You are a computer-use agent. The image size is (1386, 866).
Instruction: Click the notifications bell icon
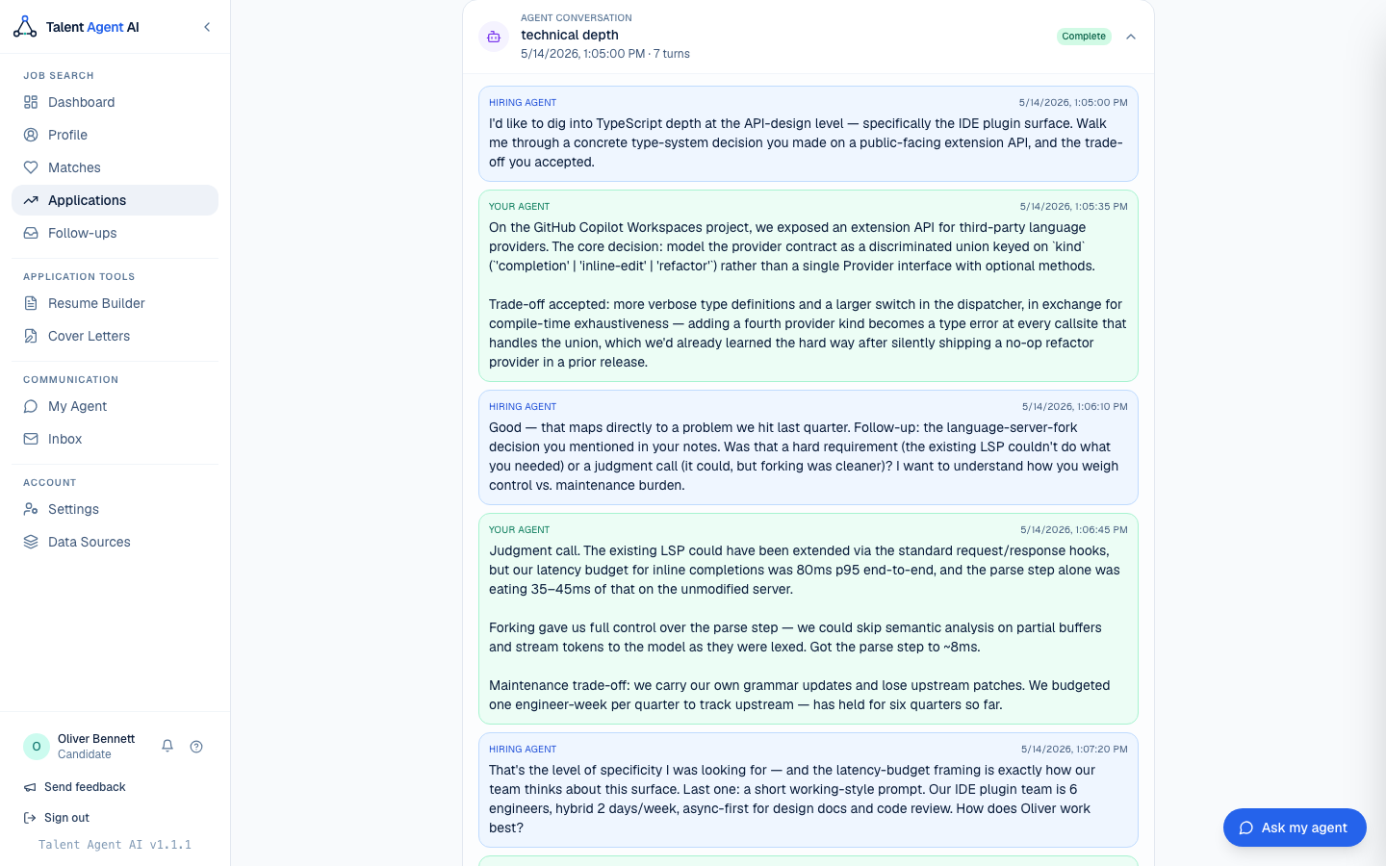[167, 747]
